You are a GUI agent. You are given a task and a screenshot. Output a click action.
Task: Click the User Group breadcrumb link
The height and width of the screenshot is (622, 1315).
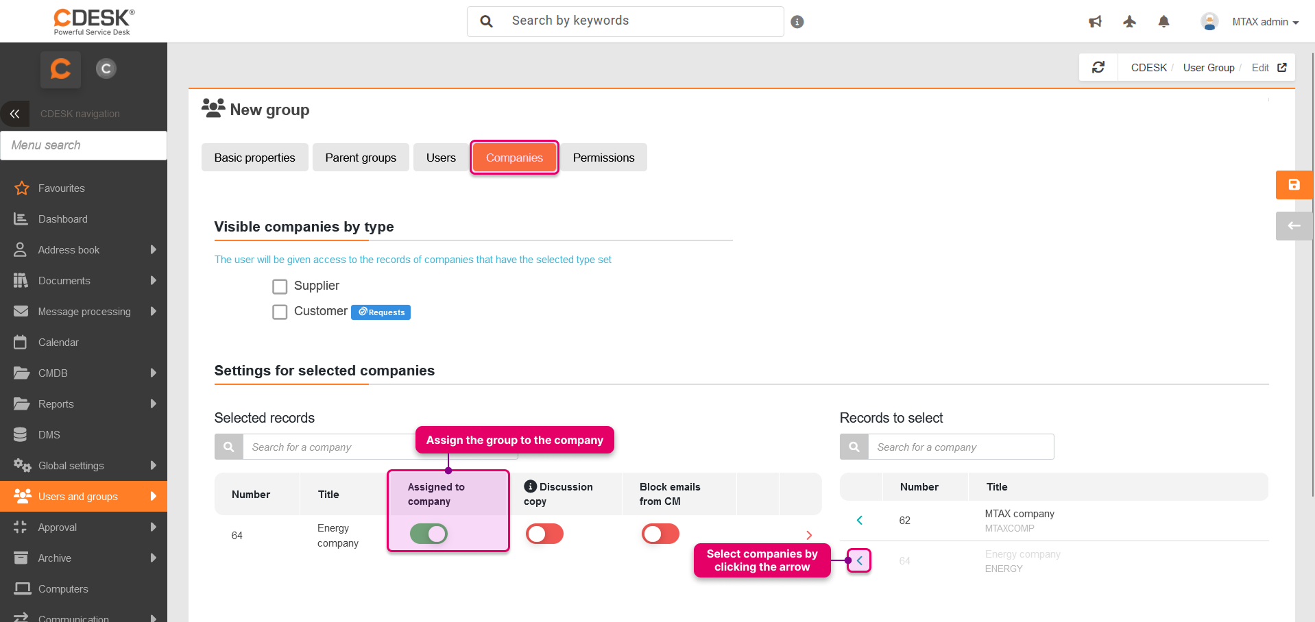click(x=1208, y=68)
